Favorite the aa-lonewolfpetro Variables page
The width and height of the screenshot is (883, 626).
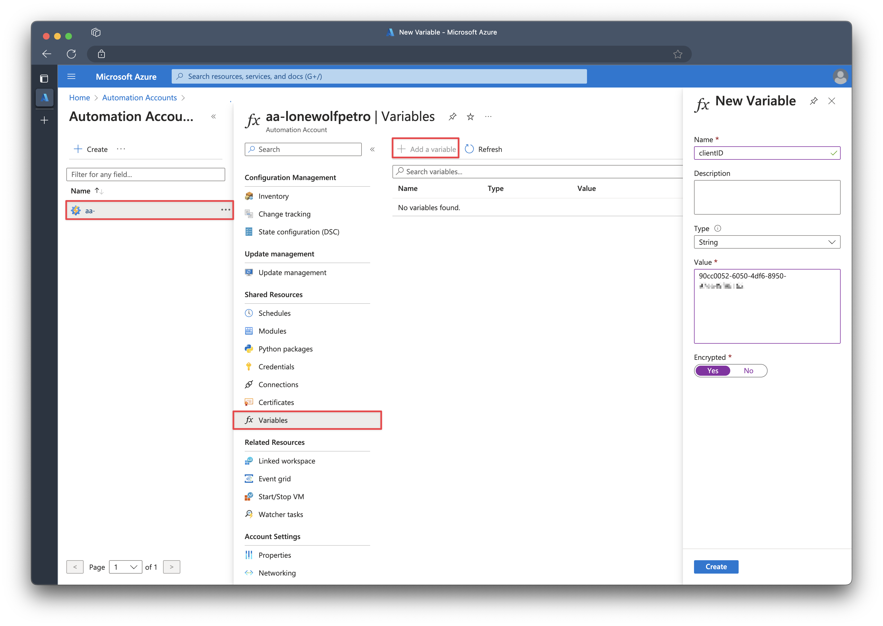click(x=470, y=117)
